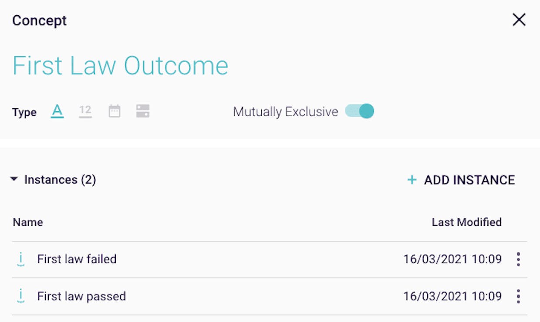Click the First law passed modified date
This screenshot has width=540, height=322.
(452, 296)
